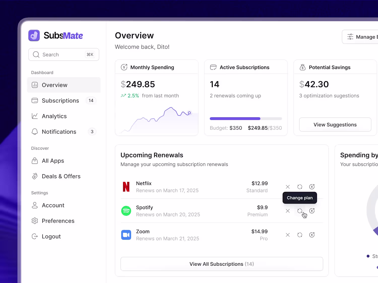Click the end point of the spending chart
The height and width of the screenshot is (283, 378).
(x=189, y=113)
